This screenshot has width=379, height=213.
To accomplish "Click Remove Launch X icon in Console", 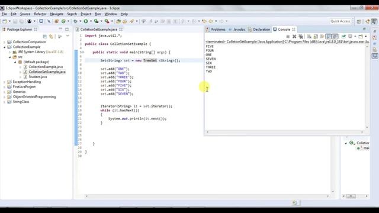I will pyautogui.click(x=294, y=37).
